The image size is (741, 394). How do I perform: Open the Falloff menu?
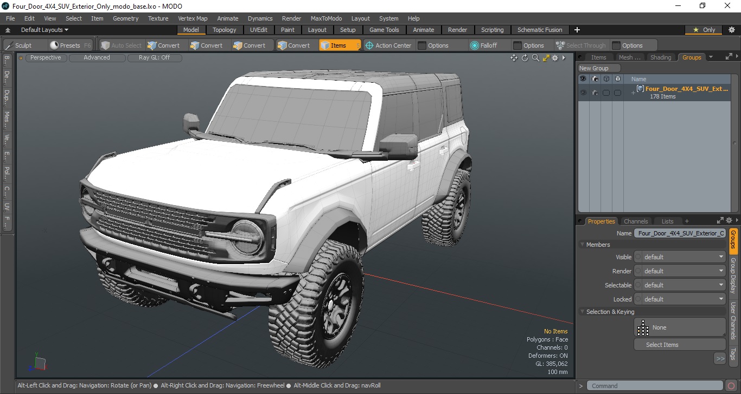483,45
